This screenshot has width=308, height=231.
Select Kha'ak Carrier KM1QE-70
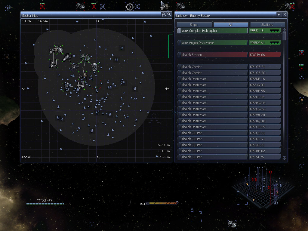(x=229, y=73)
